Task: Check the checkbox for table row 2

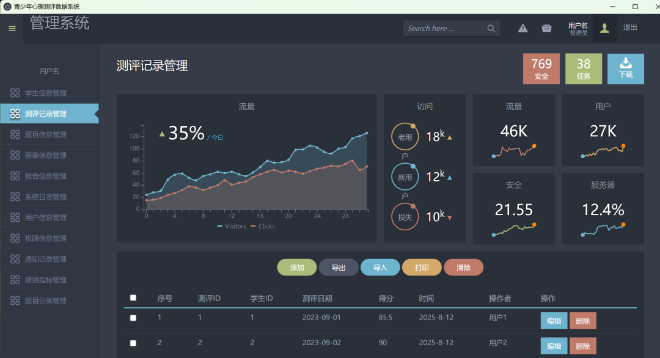Action: pos(133,343)
